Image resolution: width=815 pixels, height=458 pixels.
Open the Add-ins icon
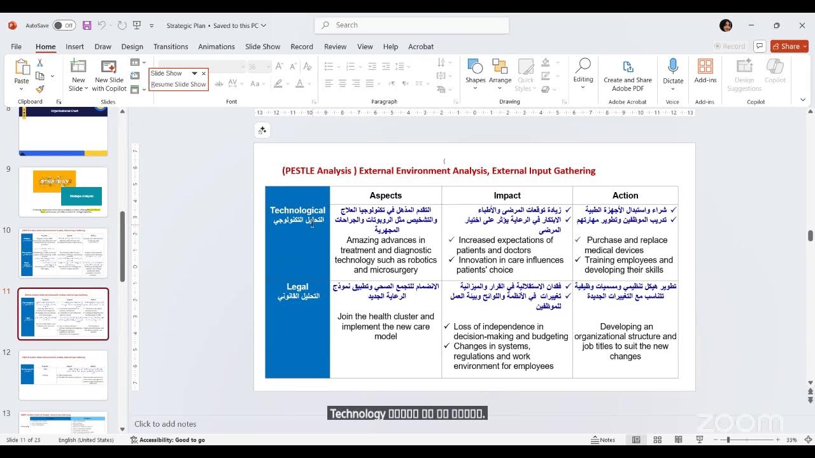point(705,67)
